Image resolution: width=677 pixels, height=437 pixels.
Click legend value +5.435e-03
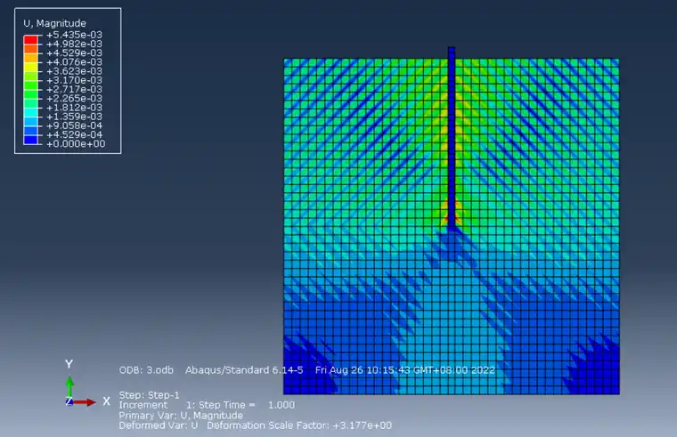[74, 35]
